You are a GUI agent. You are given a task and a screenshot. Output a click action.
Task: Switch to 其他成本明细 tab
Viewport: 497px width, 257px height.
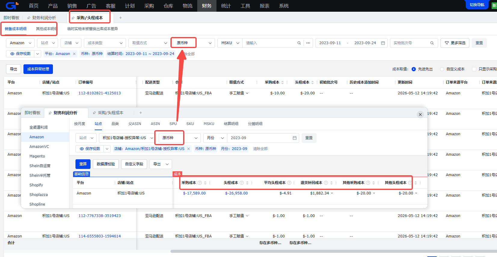pyautogui.click(x=46, y=29)
